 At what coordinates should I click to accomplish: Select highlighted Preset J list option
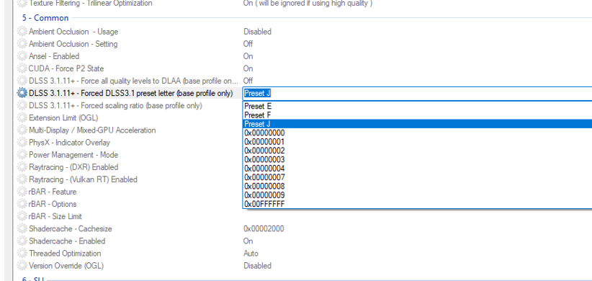pos(417,124)
